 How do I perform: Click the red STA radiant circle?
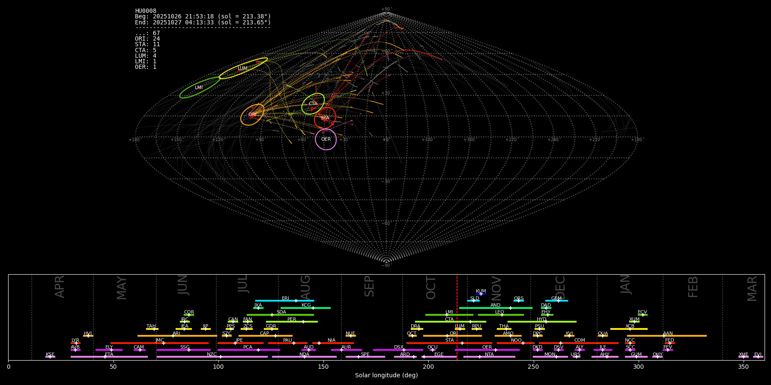pos(325,118)
